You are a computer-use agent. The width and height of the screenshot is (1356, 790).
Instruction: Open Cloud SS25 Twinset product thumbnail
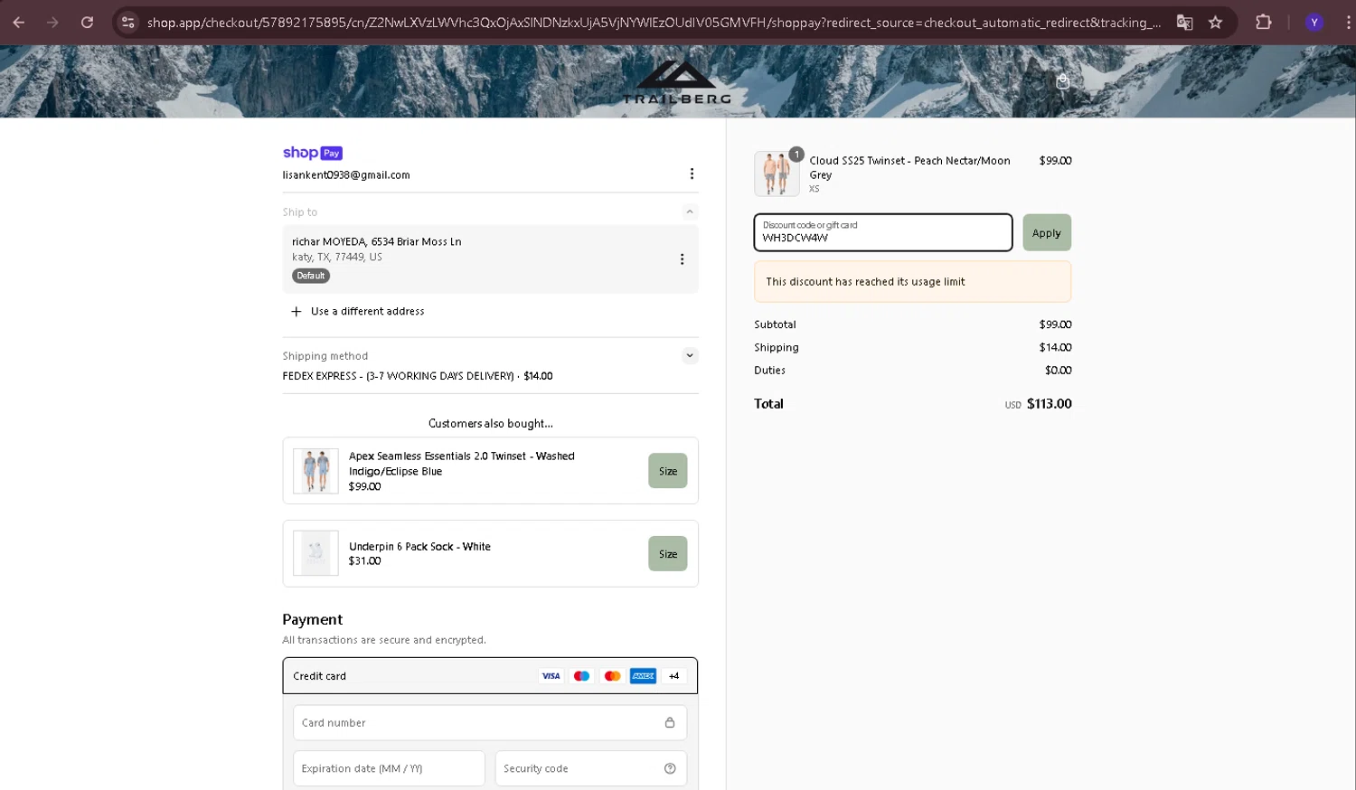click(777, 174)
